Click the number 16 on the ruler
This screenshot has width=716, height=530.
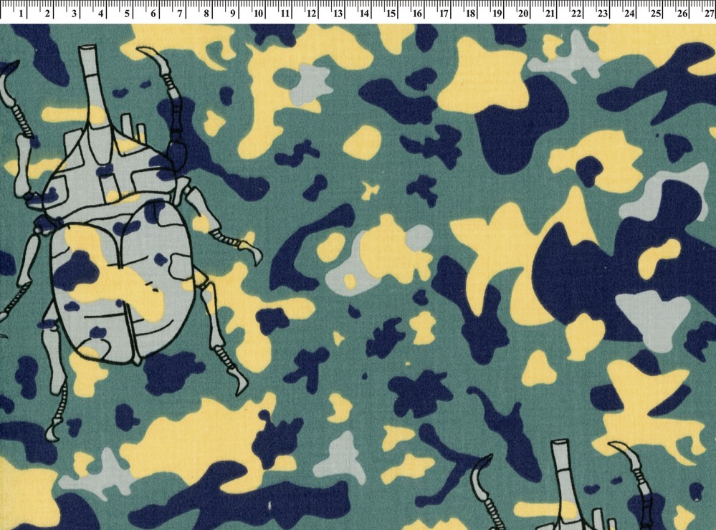[417, 14]
